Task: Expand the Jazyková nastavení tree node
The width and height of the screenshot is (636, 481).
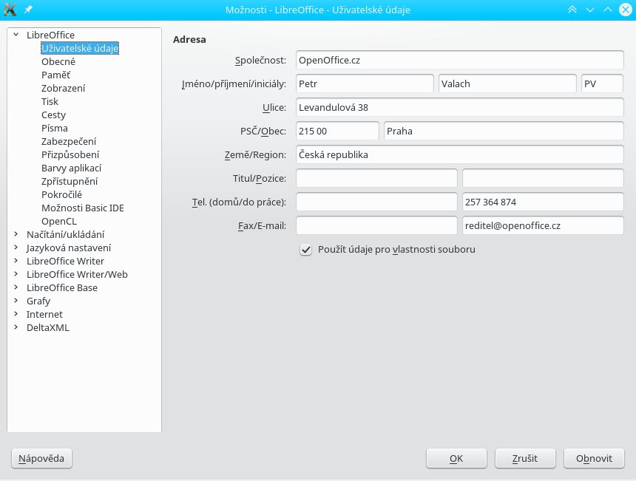Action: [x=16, y=248]
